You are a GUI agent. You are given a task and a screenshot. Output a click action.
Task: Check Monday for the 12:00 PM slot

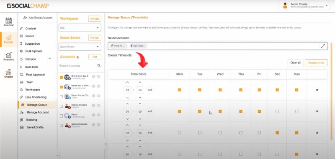pos(180,133)
